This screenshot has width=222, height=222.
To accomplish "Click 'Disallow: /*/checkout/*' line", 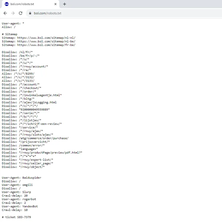I will [22, 88].
